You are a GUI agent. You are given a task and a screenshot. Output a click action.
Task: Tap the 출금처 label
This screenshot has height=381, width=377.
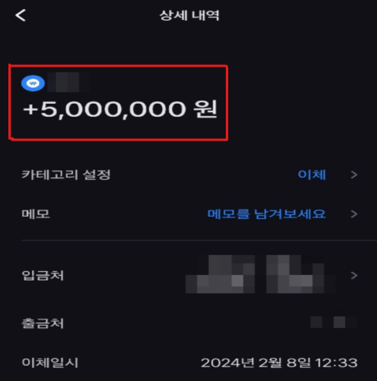click(42, 323)
